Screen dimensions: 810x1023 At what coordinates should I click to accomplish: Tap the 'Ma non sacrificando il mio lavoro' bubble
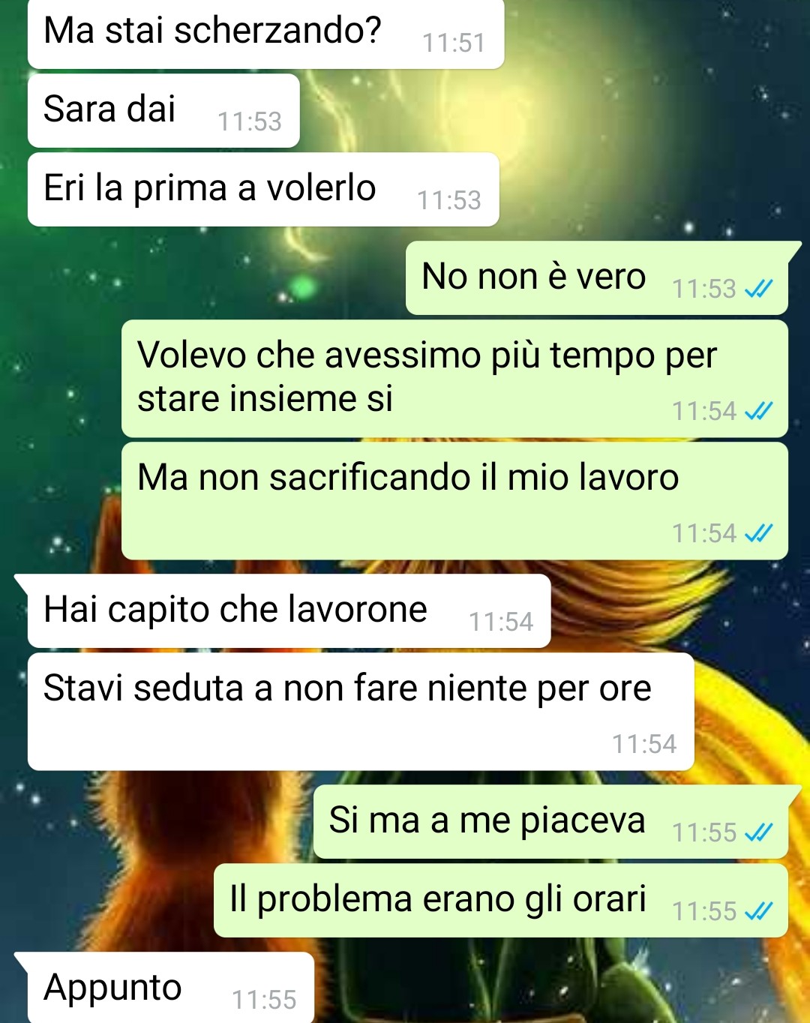[x=454, y=501]
